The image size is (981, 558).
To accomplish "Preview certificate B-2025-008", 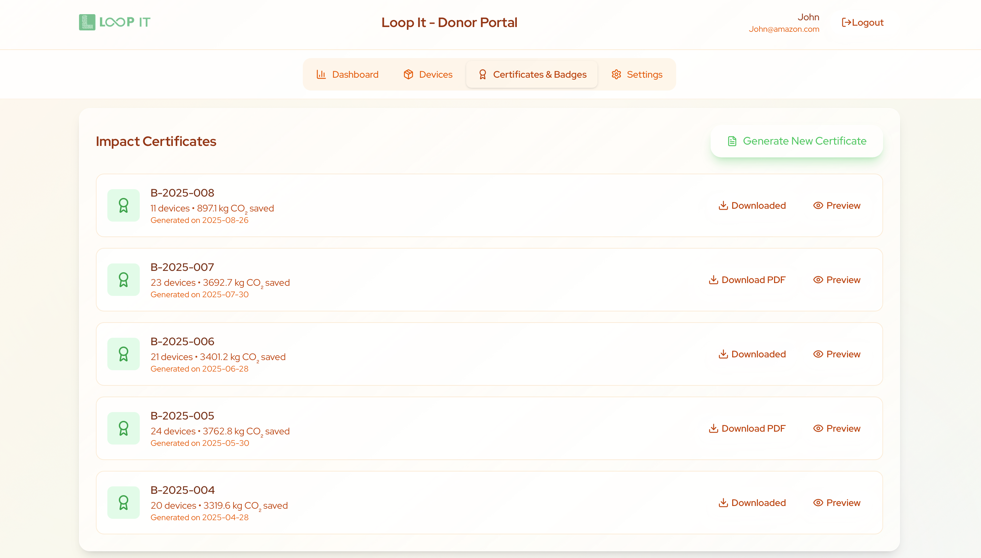I will [x=837, y=205].
